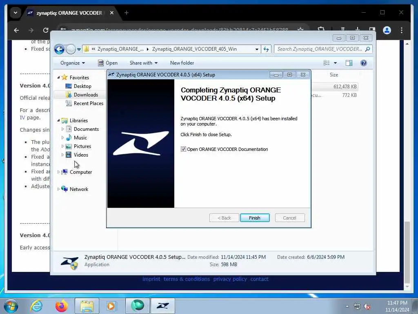Click Finish to close the setup wizard

(255, 218)
